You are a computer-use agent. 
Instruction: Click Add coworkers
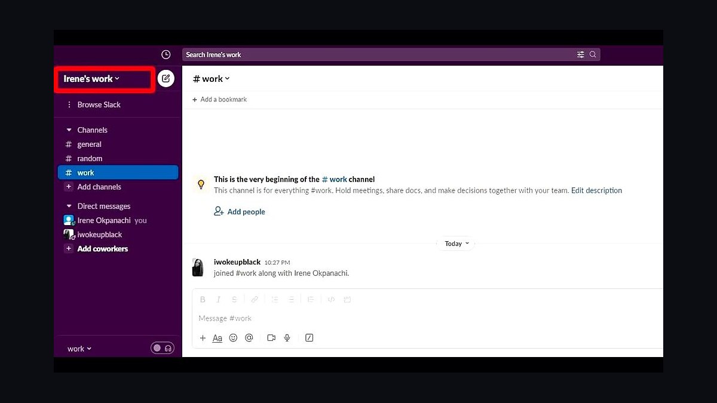pos(103,249)
